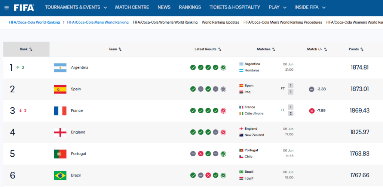Open the hamburger menu icon
383x187 pixels.
click(x=7, y=7)
